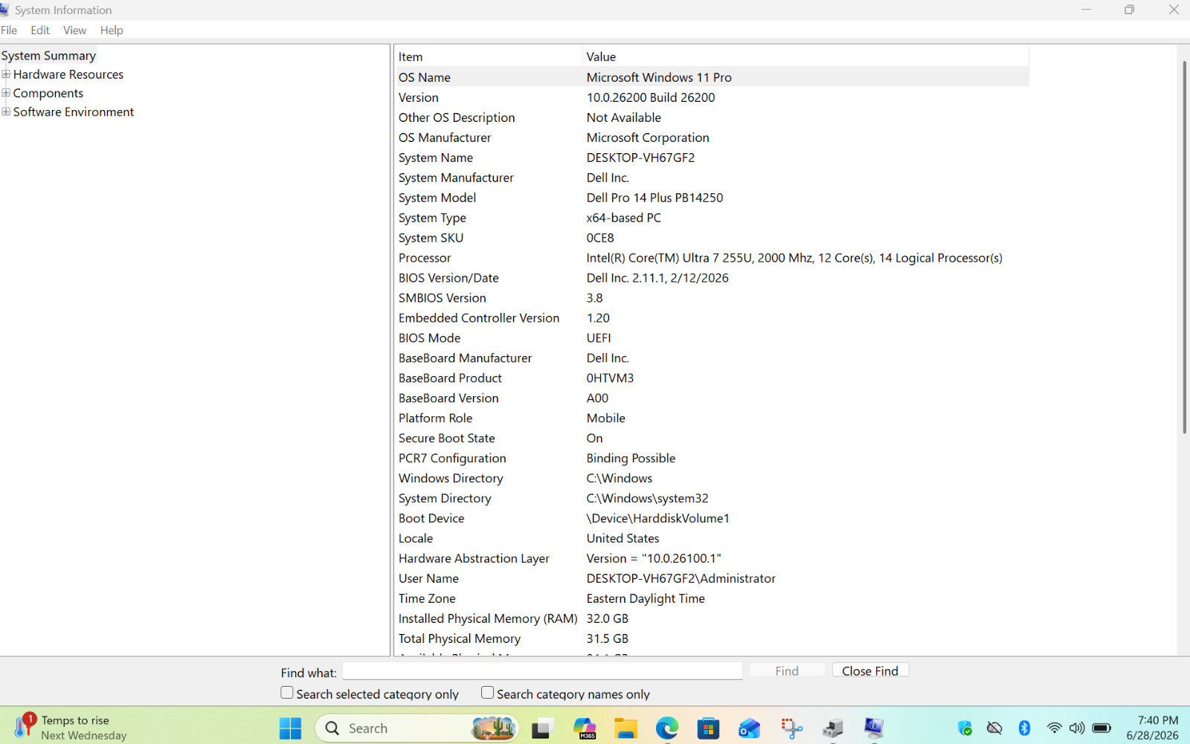
Task: Click the Find button
Action: [x=787, y=670]
